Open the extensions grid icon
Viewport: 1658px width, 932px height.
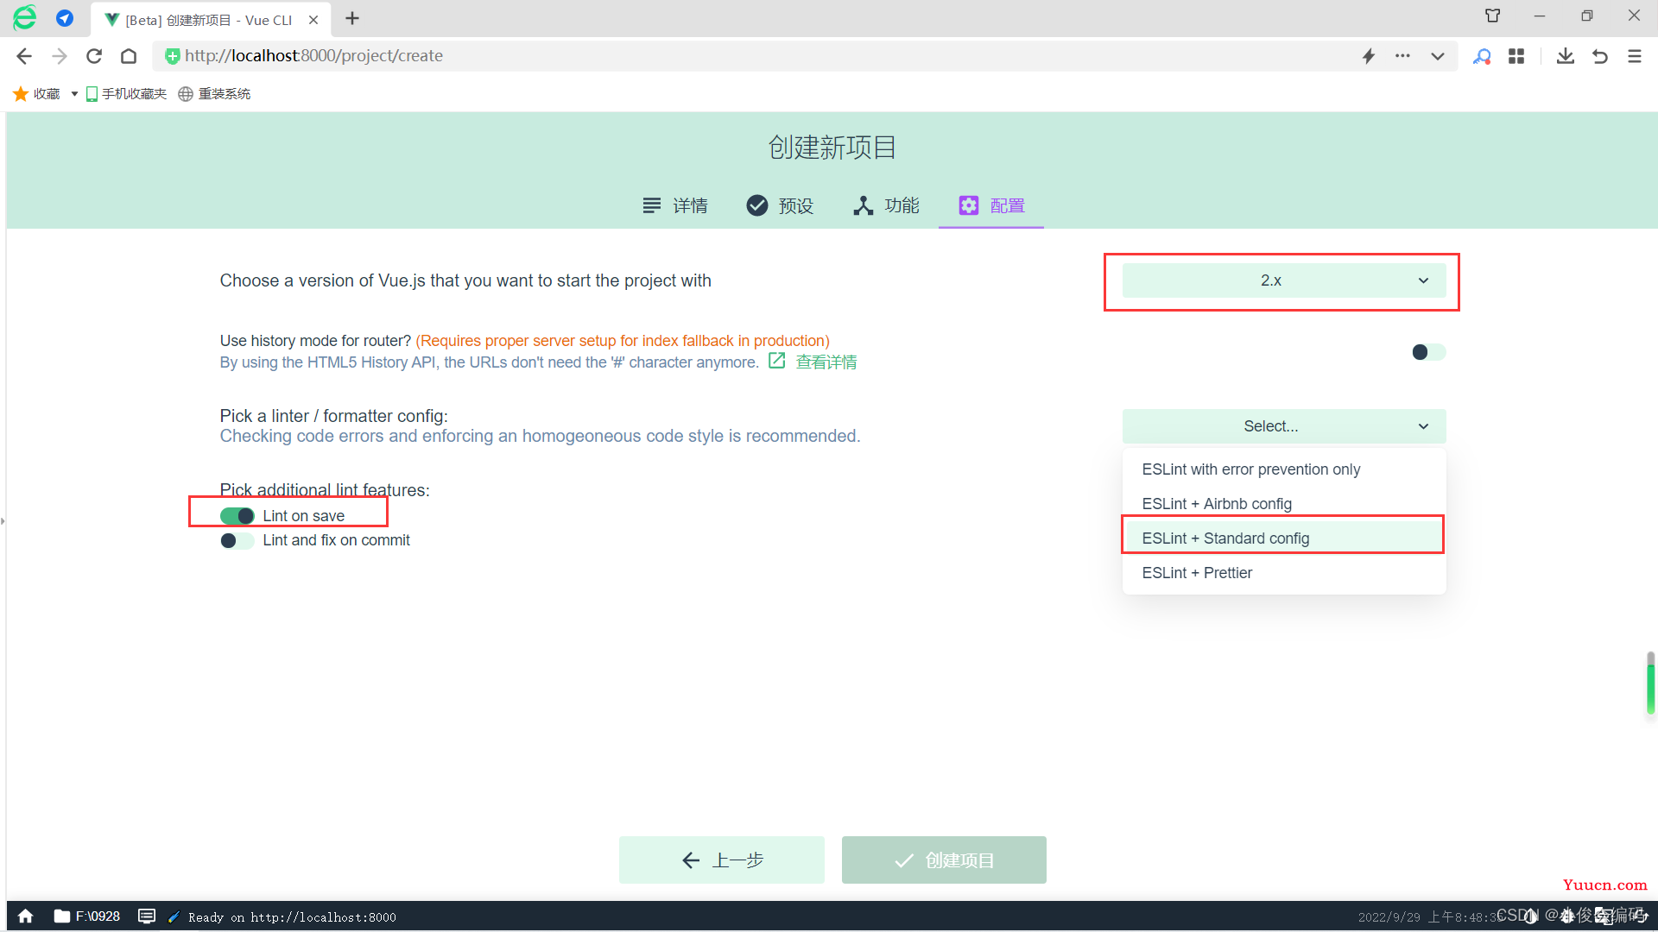(1516, 56)
